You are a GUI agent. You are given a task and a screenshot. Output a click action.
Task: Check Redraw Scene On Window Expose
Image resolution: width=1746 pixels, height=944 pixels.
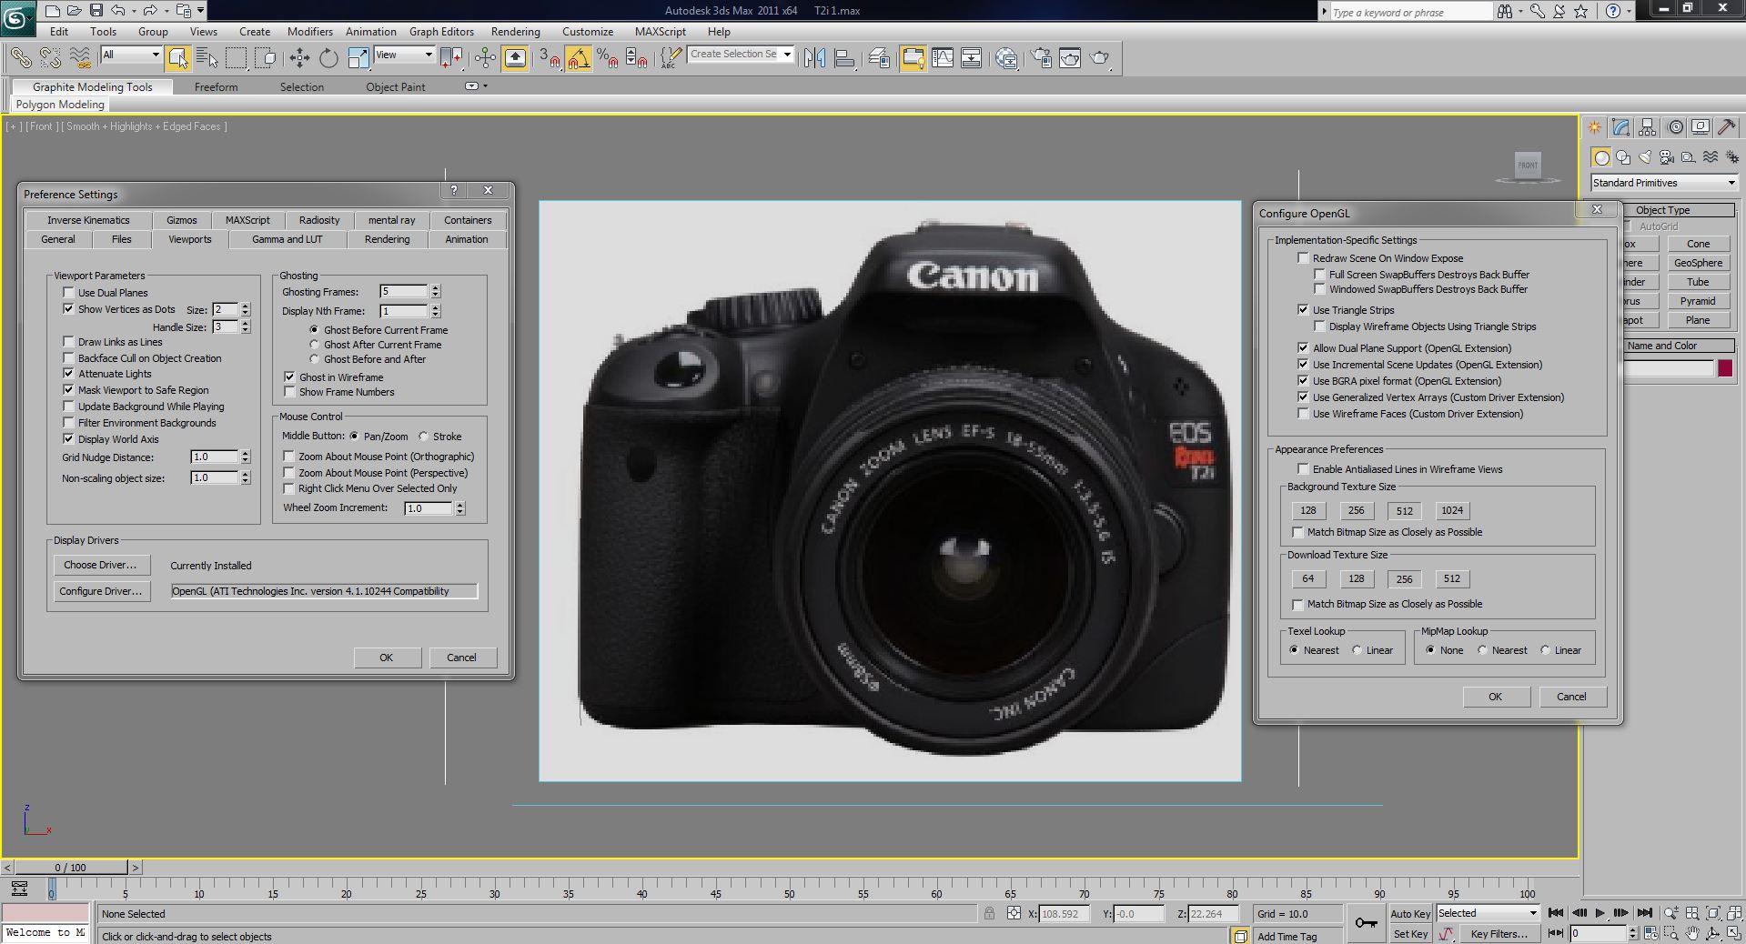coord(1303,258)
